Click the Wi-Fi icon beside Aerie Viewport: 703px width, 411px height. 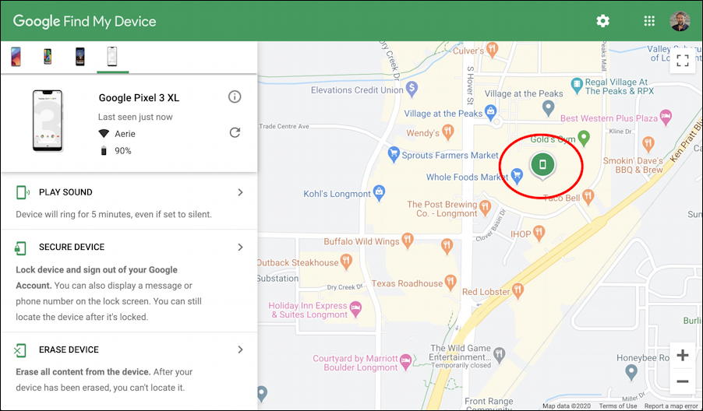click(104, 133)
